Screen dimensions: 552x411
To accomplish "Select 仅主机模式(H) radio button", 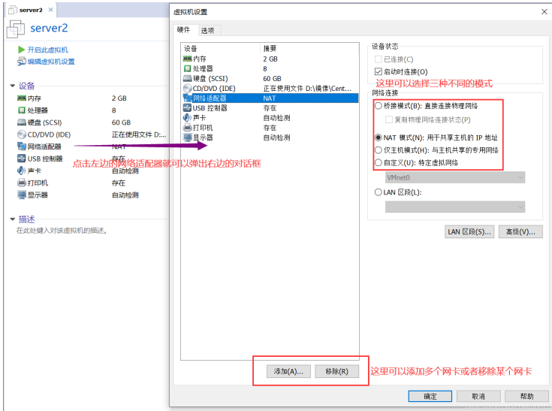I will [x=378, y=150].
